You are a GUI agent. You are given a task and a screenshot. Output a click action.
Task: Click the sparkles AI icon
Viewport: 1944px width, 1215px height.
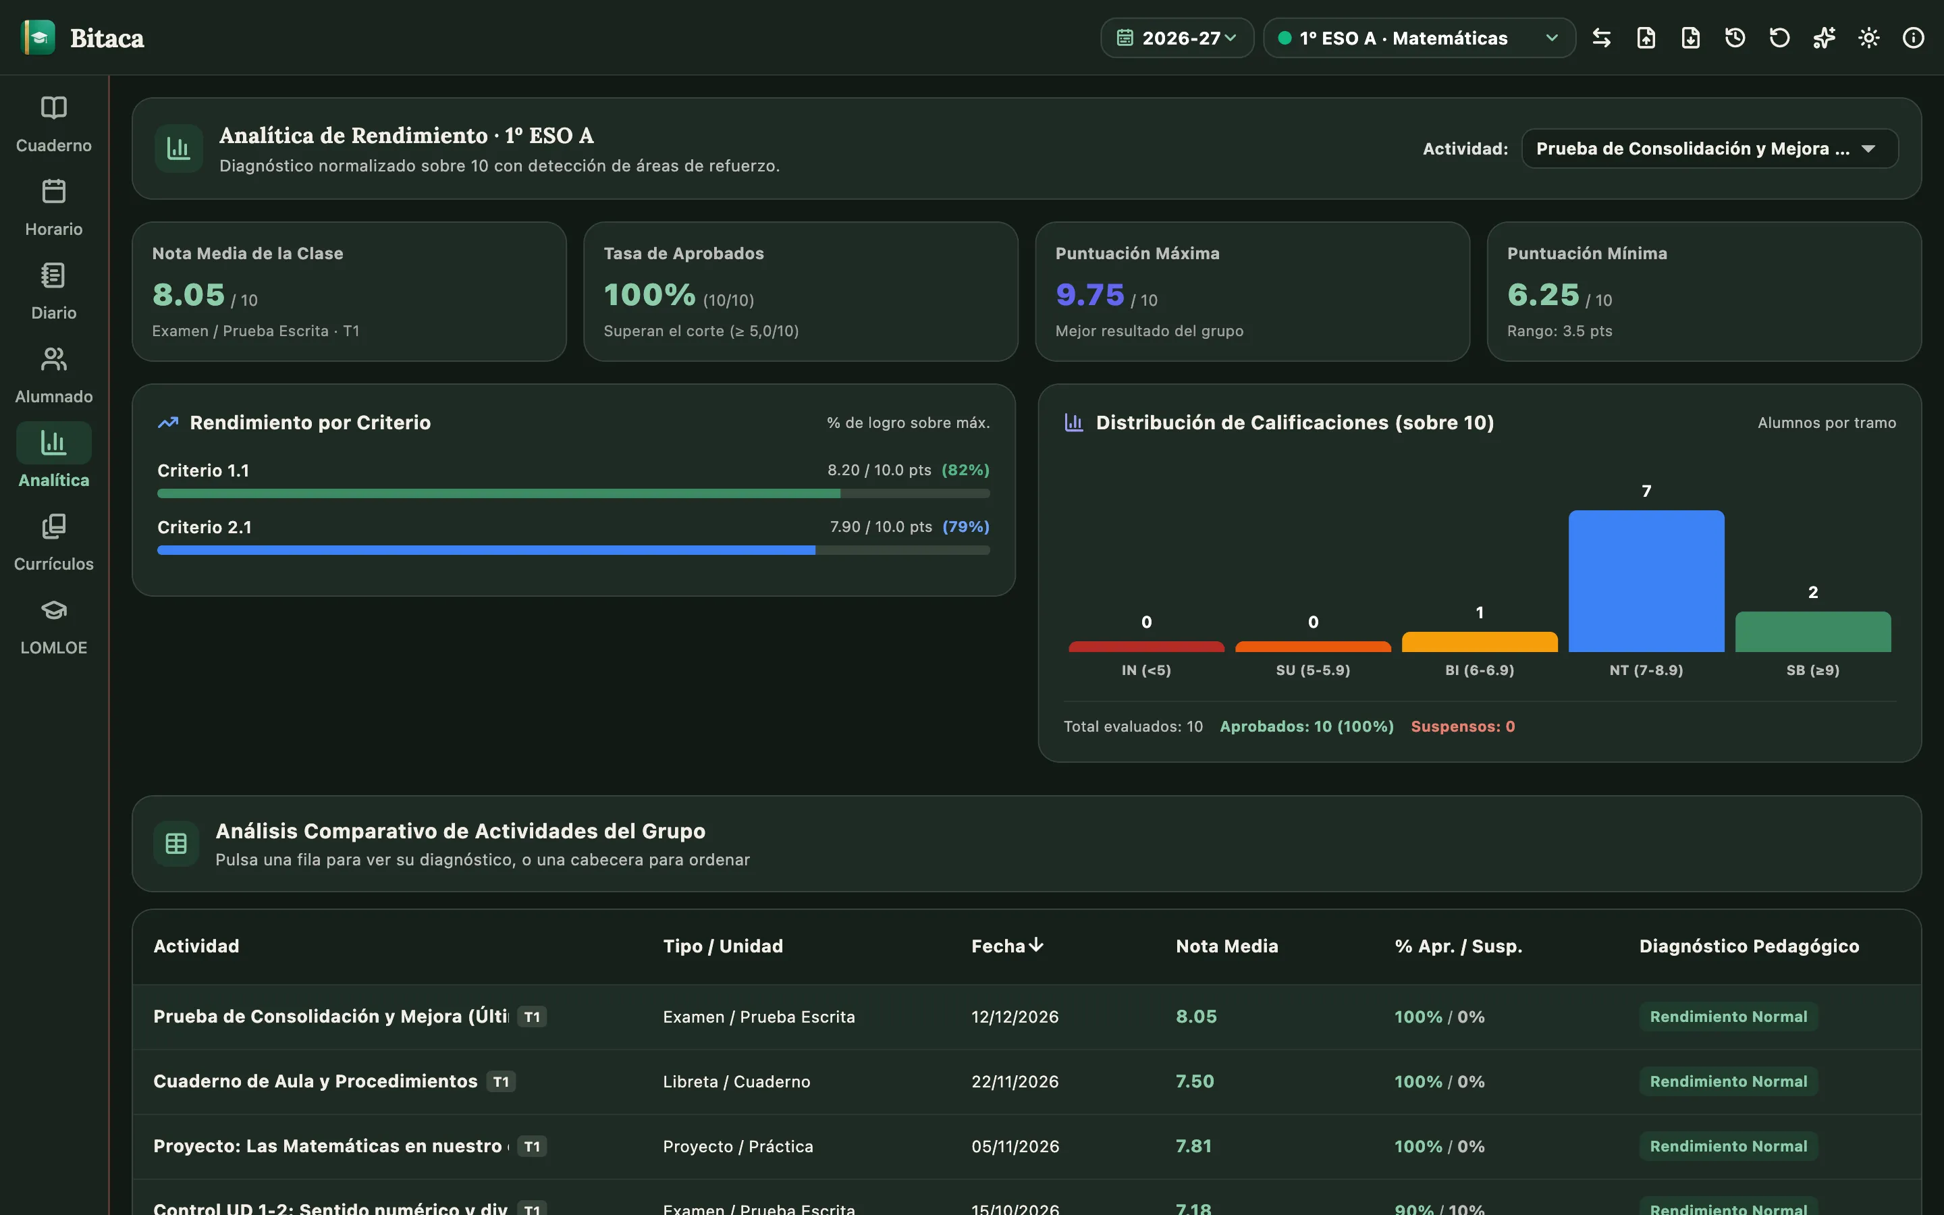[1825, 38]
